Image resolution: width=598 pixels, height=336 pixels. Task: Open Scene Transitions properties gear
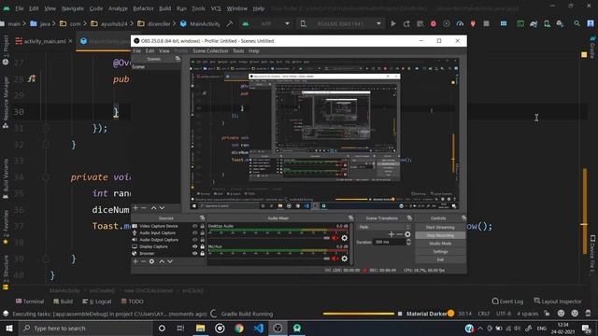click(x=407, y=234)
